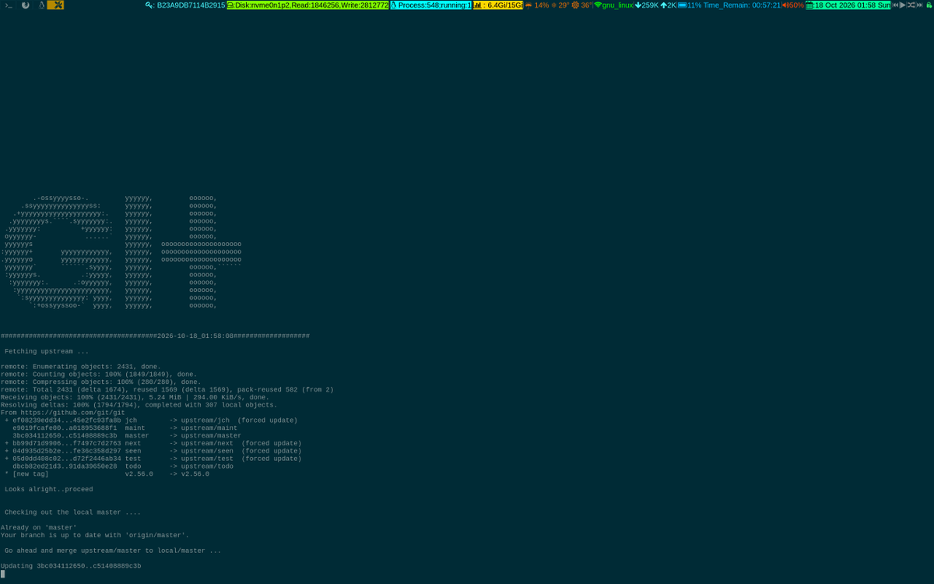Click the terminal cursor block at the prompt
This screenshot has height=584, width=934.
click(2, 574)
